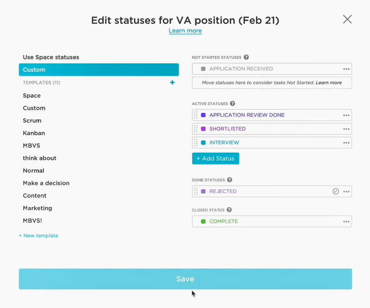Open Learn more link in Not Started drop zone
Viewport: 370px width, 308px height.
click(x=329, y=83)
